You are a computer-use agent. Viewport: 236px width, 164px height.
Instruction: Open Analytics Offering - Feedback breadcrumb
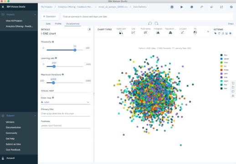tap(75, 7)
